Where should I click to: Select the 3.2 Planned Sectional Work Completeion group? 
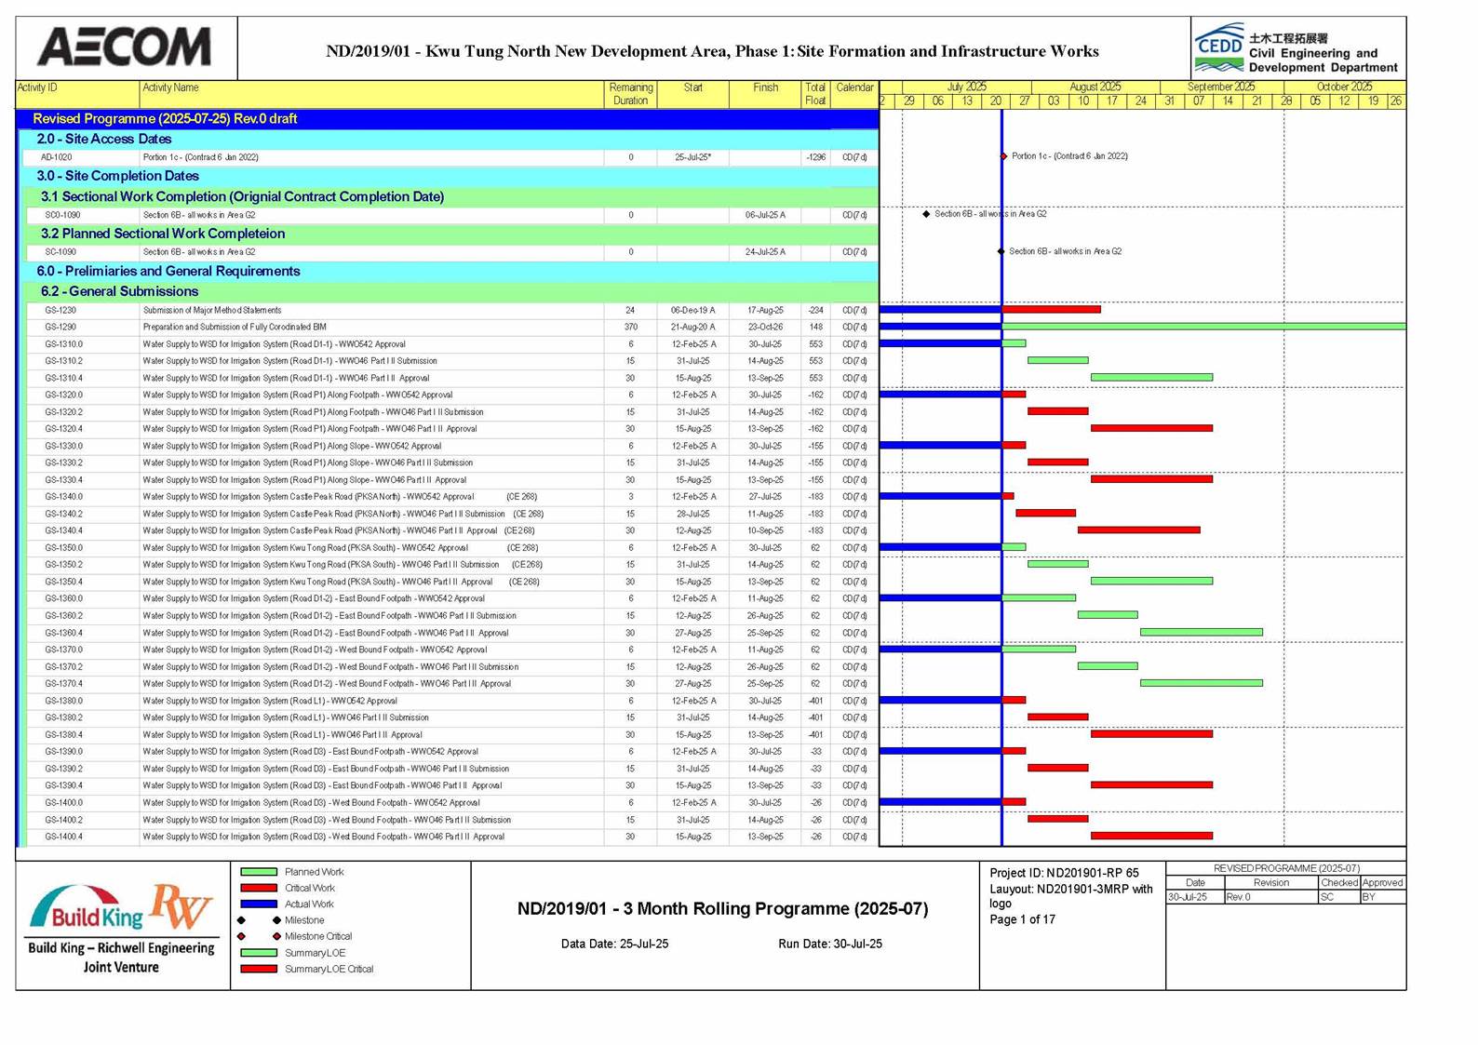click(452, 234)
